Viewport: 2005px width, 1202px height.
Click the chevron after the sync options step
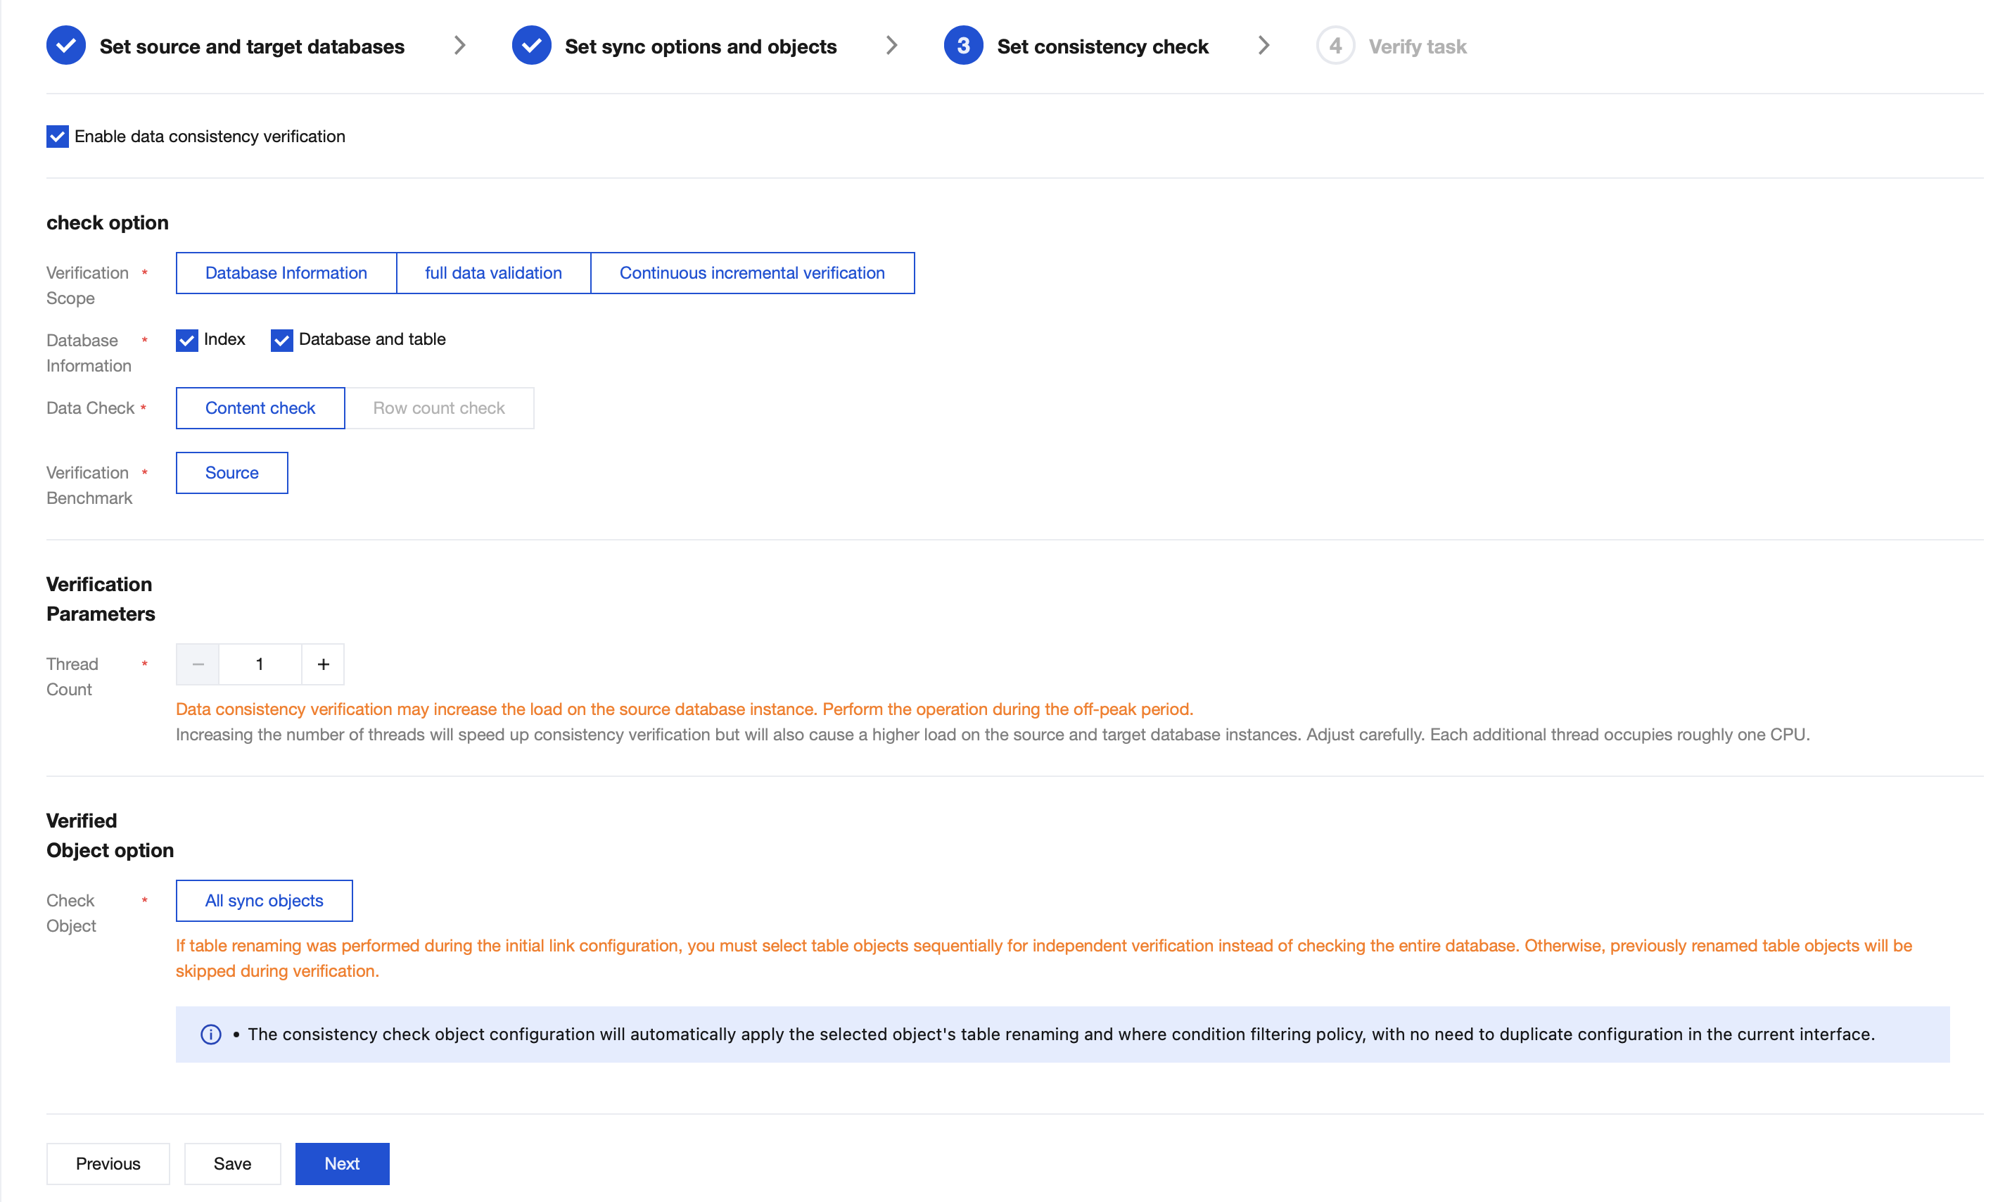click(x=891, y=46)
